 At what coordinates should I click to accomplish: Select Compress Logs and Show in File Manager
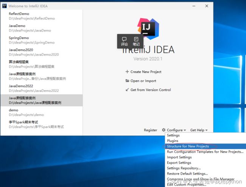[x=206, y=179]
